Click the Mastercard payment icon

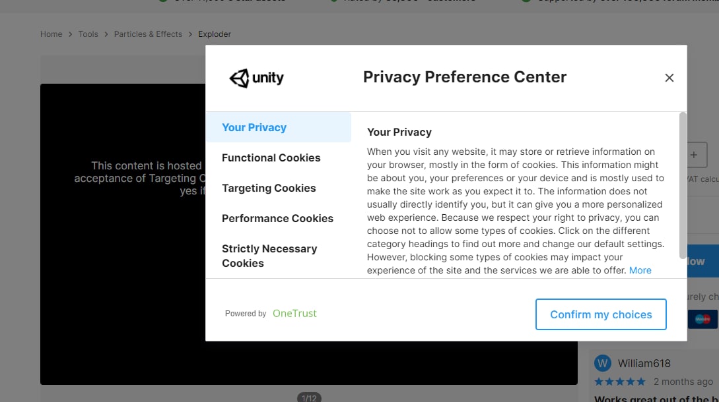click(702, 319)
